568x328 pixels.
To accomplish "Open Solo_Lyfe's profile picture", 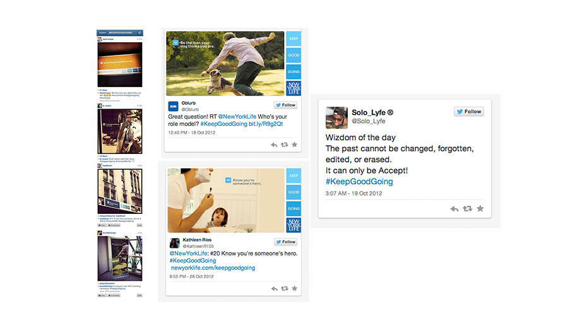I will [336, 118].
